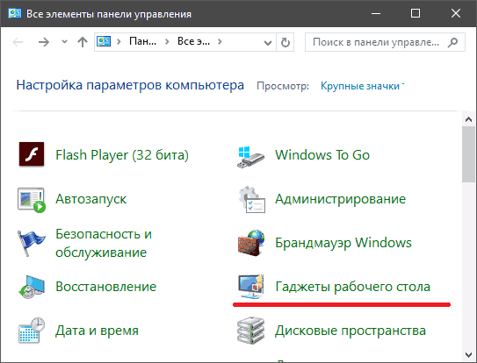Screen dimensions: 477x363
Task: Open Flash Player (32 бита) link
Action: (x=122, y=155)
